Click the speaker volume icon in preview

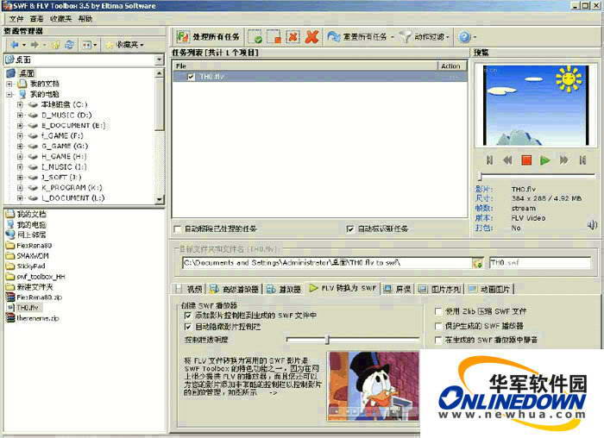click(x=592, y=225)
